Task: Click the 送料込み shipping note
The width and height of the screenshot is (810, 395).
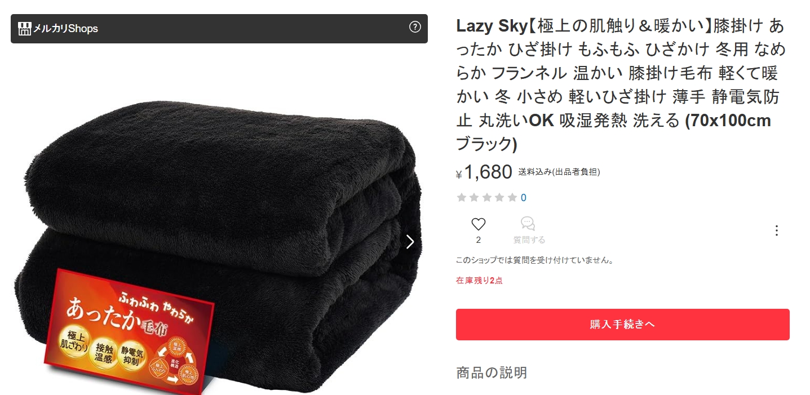Action: click(x=559, y=172)
